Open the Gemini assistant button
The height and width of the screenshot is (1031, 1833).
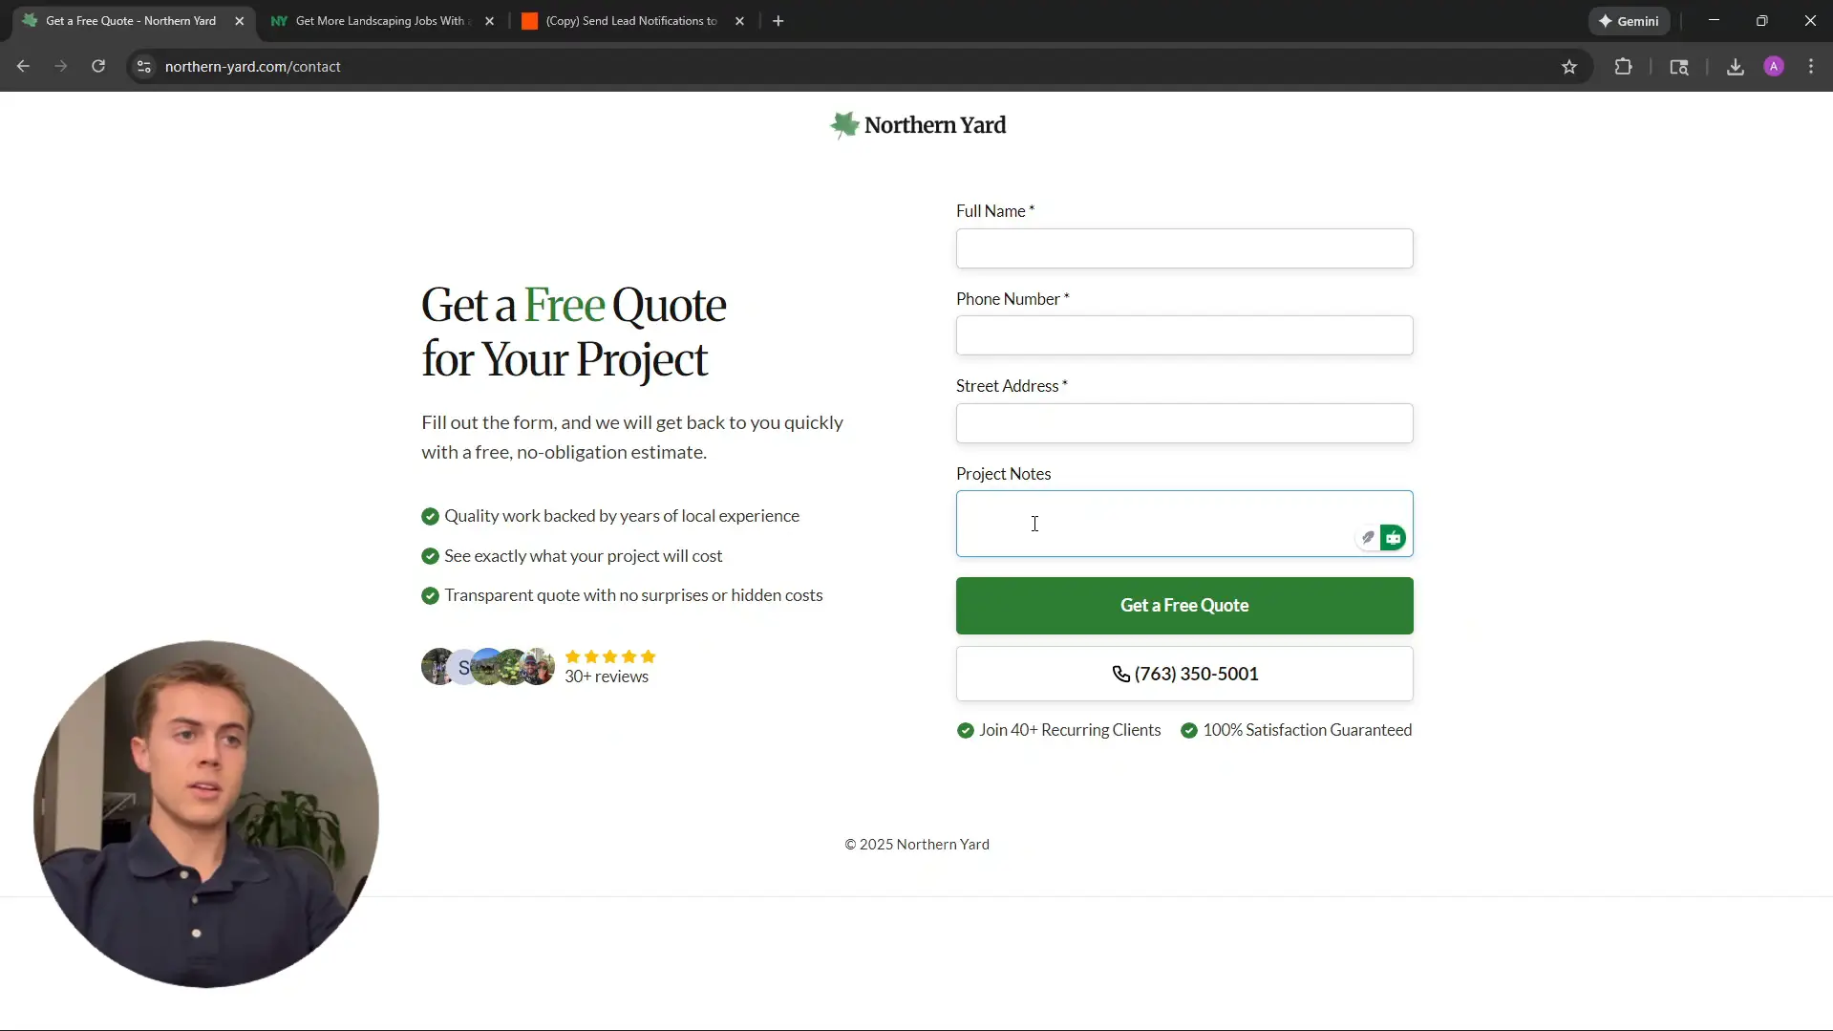pyautogui.click(x=1629, y=21)
